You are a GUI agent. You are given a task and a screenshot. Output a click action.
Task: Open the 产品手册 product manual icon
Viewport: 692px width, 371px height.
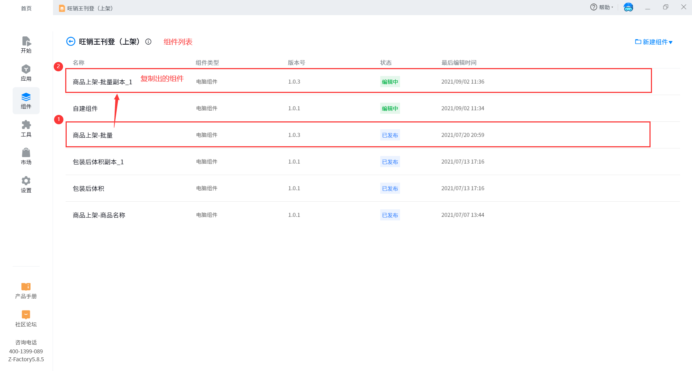tap(26, 290)
